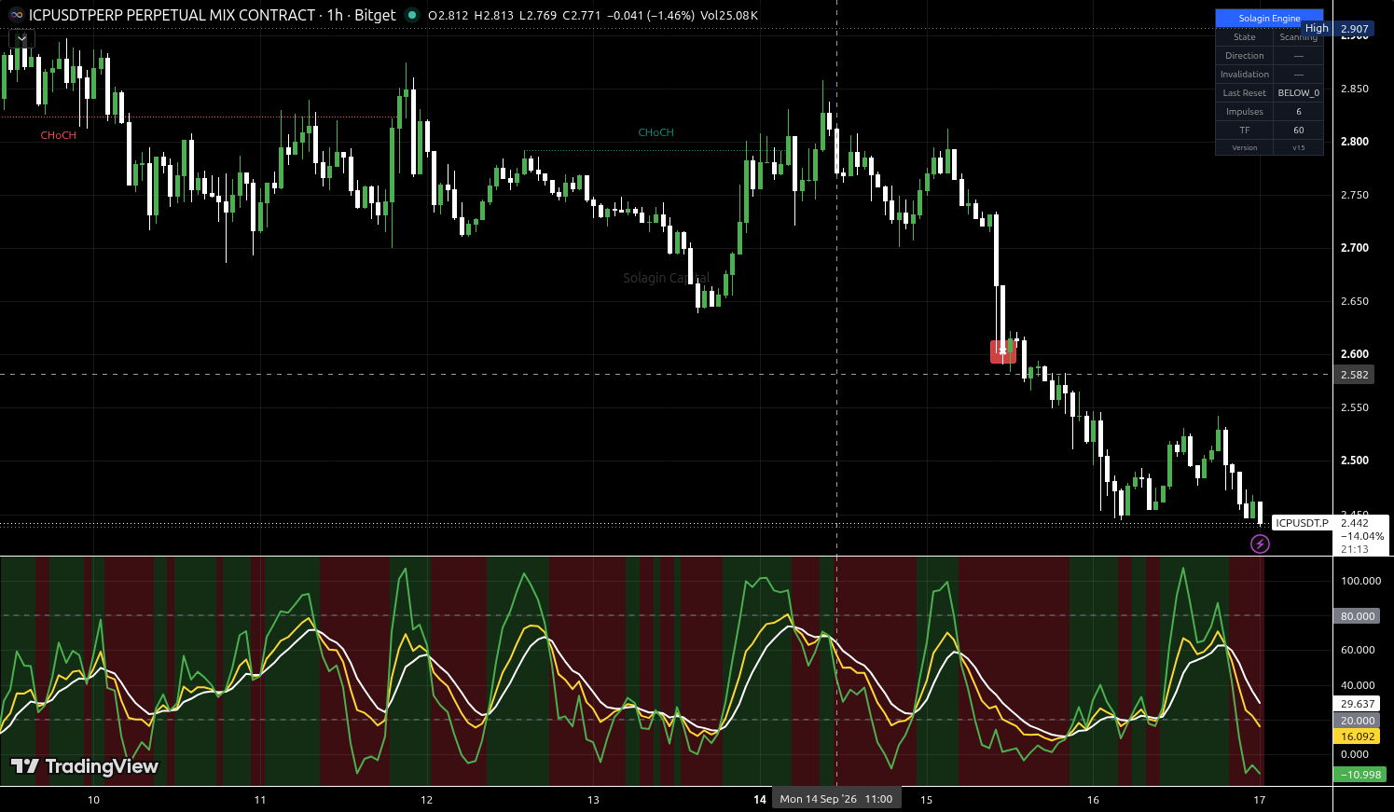Click the bold 14 date label

(x=760, y=800)
